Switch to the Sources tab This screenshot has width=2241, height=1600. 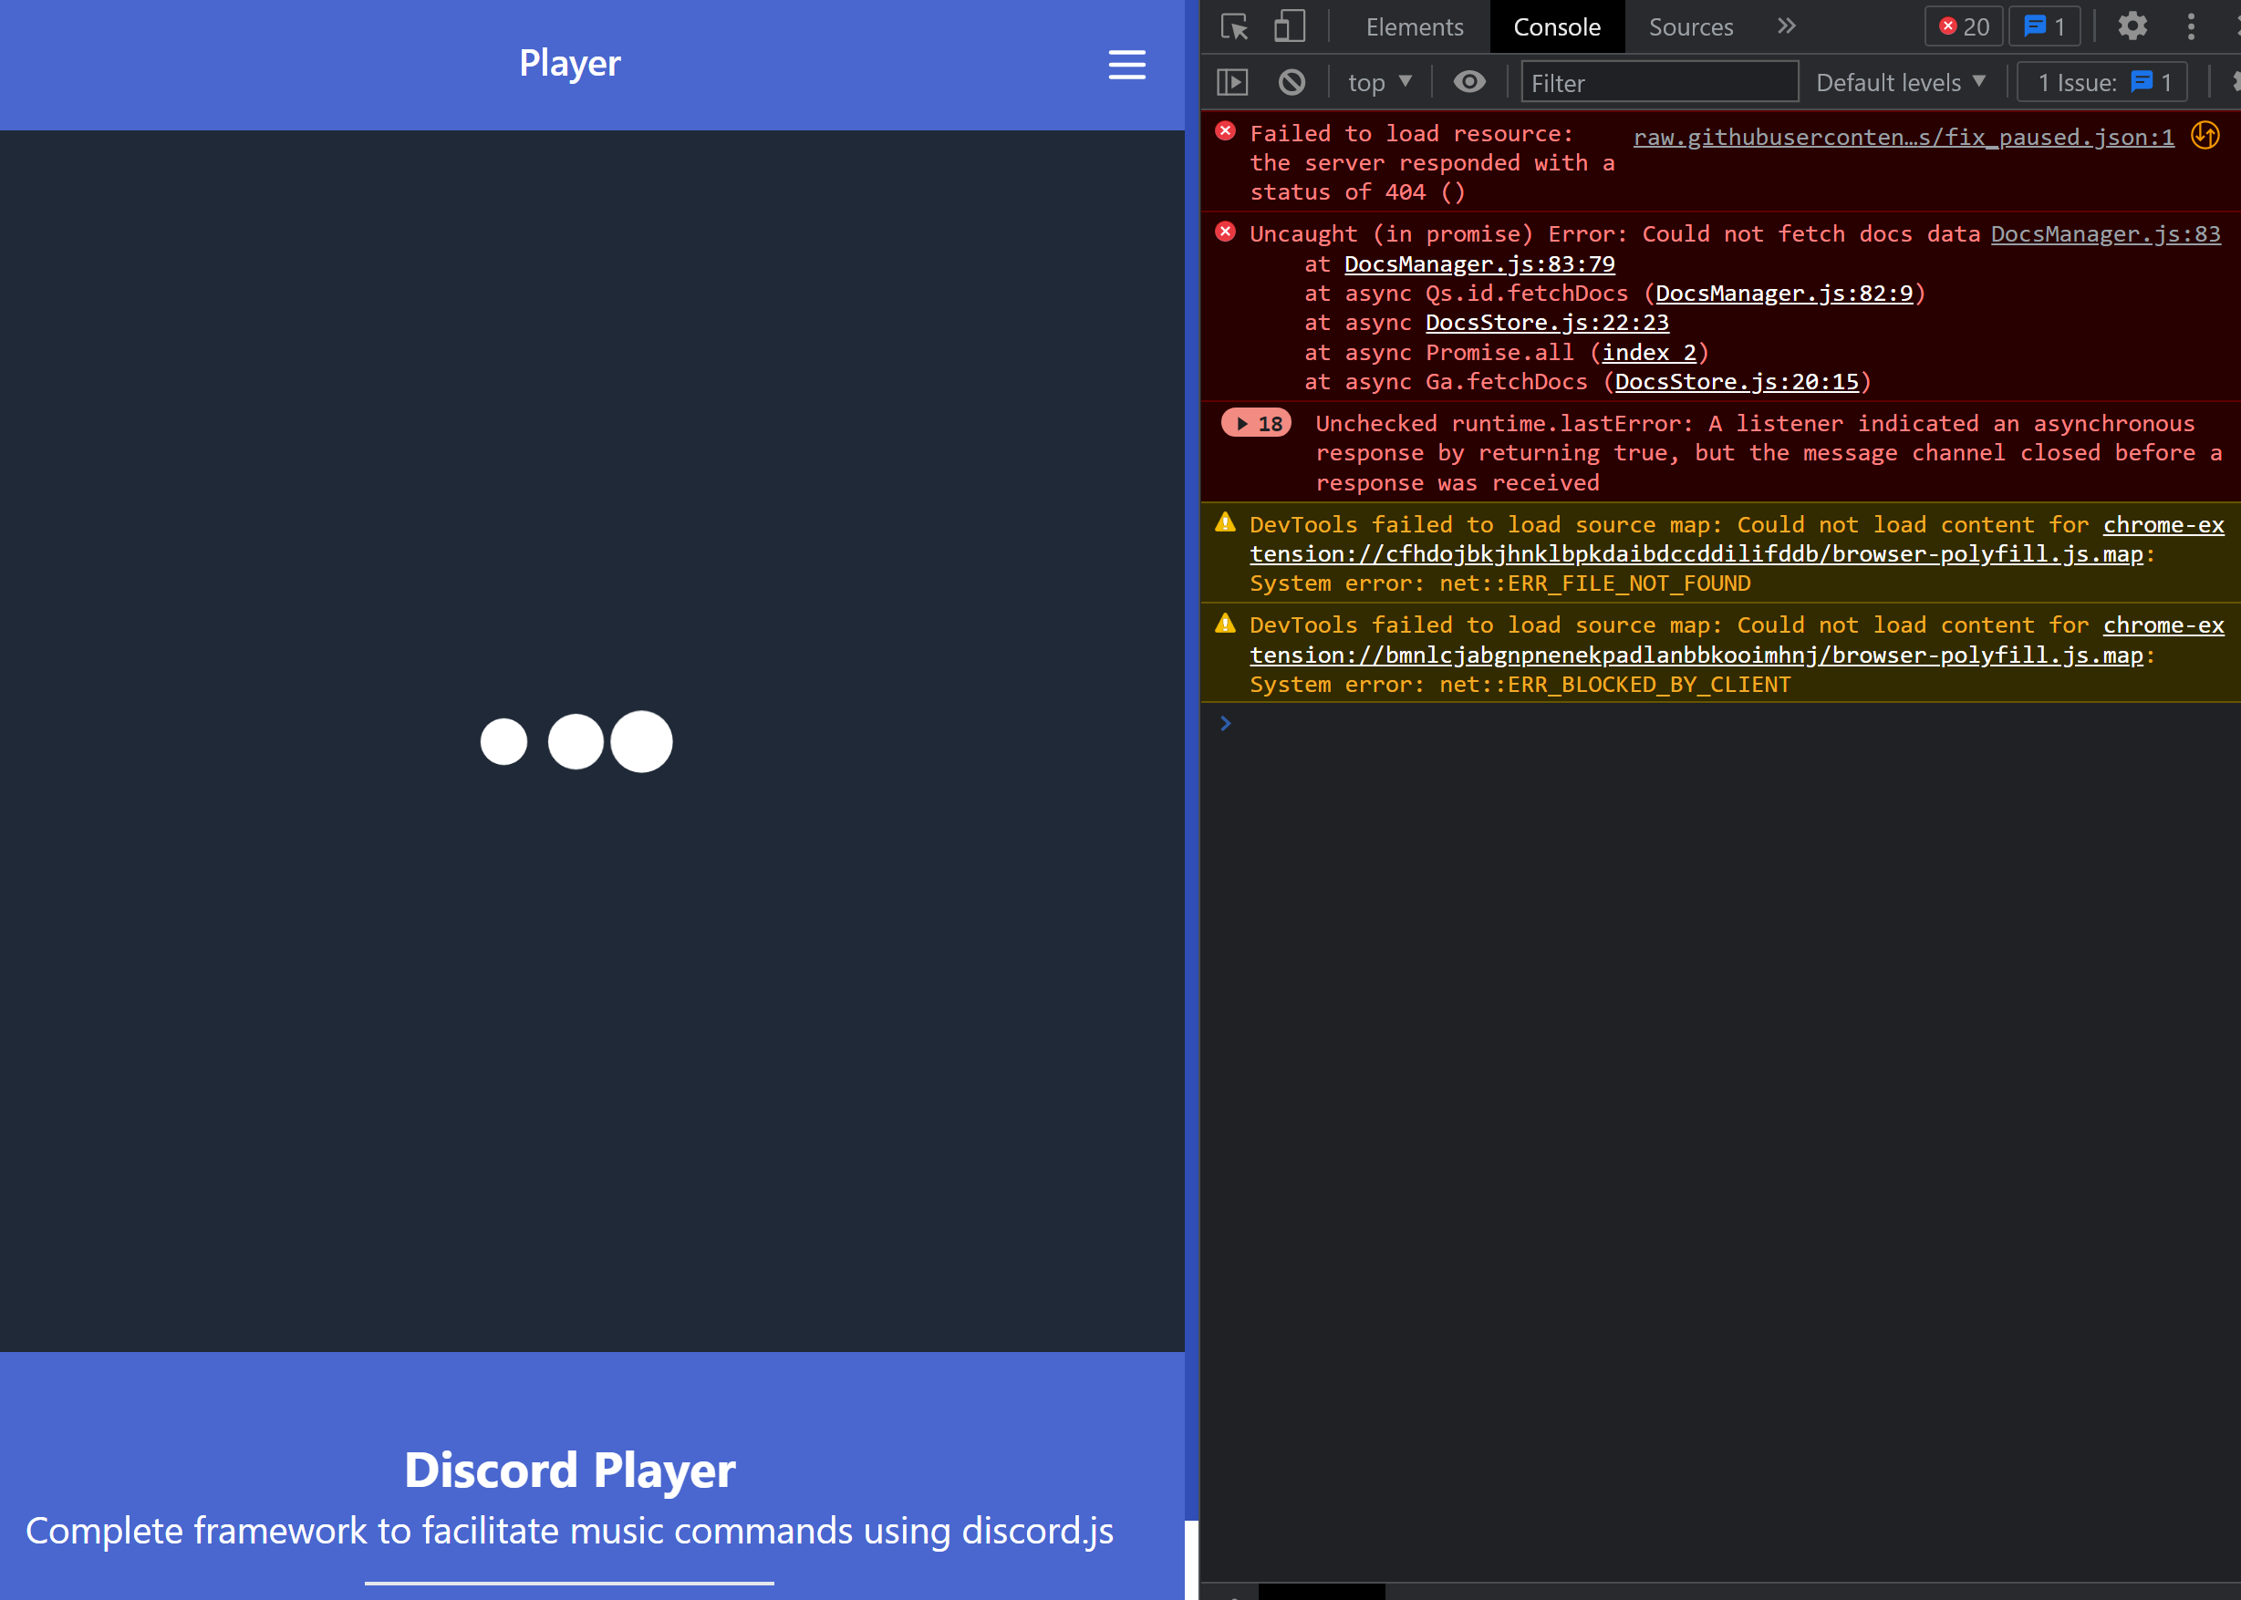coord(1690,26)
